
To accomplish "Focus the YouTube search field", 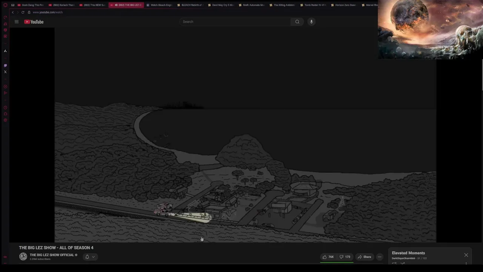I will 235,22.
